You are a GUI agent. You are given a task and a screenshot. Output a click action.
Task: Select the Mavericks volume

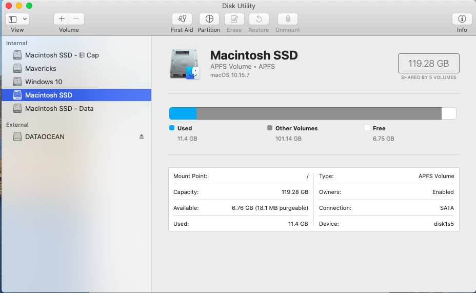76,68
